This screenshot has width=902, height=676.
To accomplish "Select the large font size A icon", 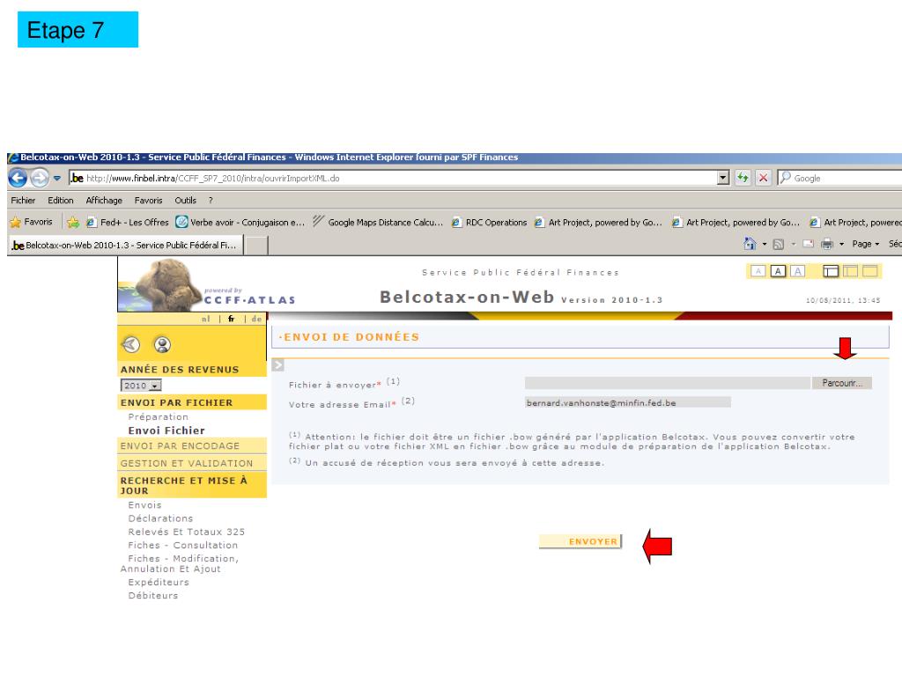I will click(797, 271).
